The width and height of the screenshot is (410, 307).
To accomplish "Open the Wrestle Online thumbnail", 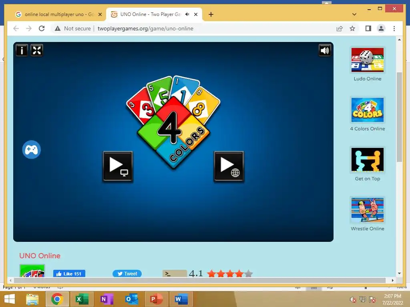I will pos(368,210).
